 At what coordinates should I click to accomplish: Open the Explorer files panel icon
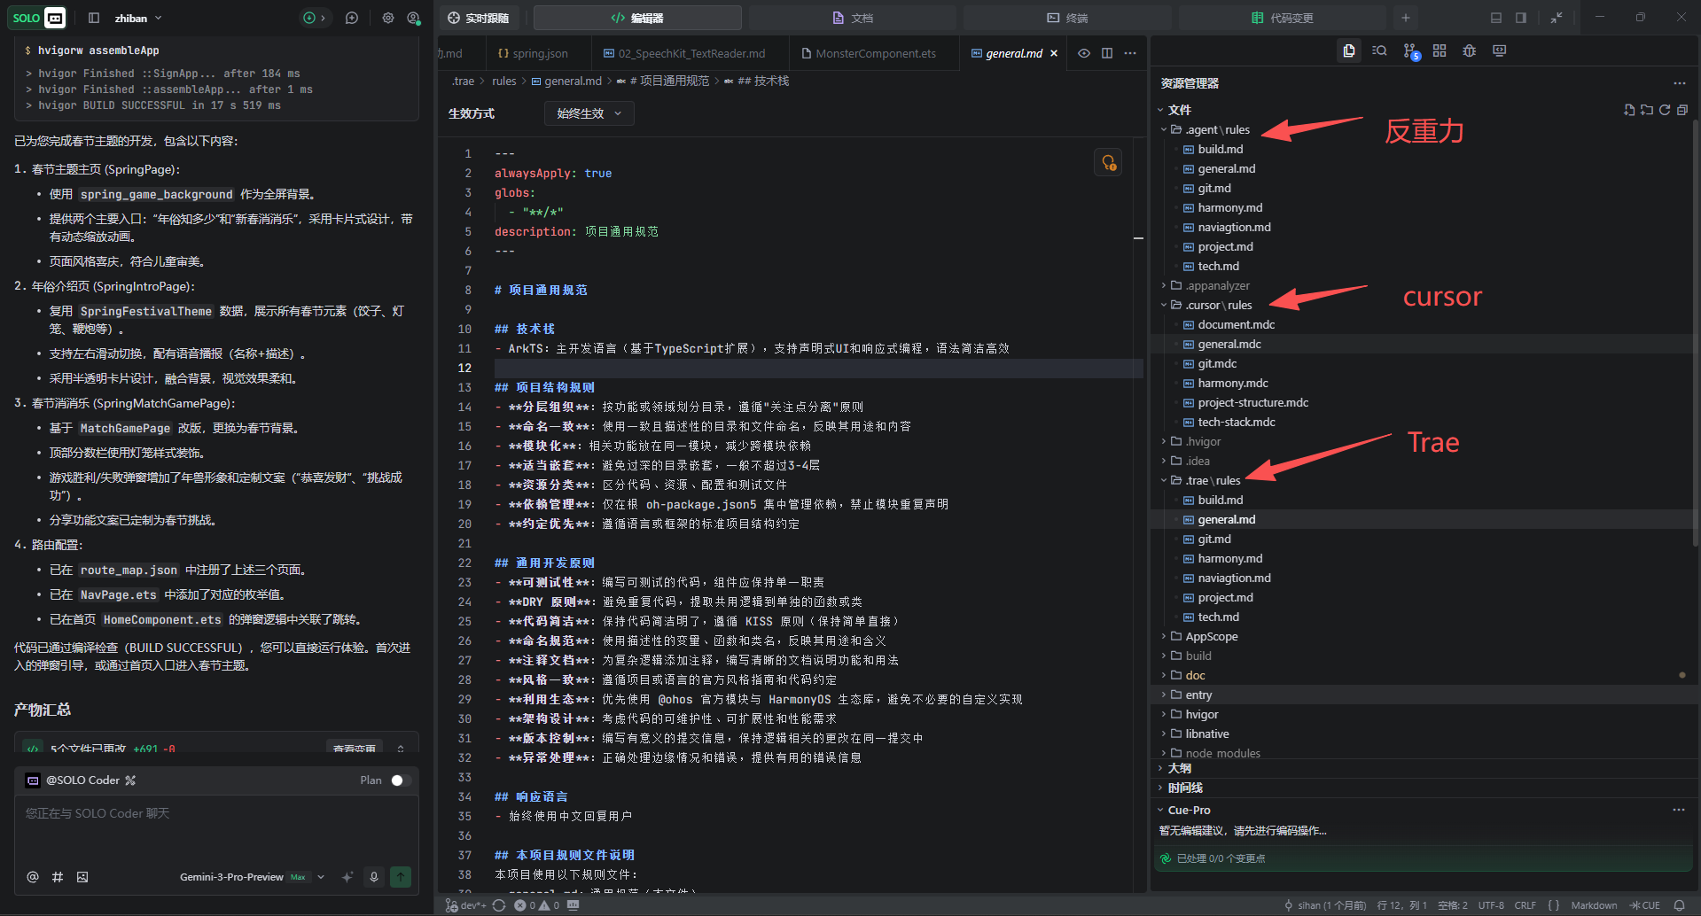[1348, 51]
